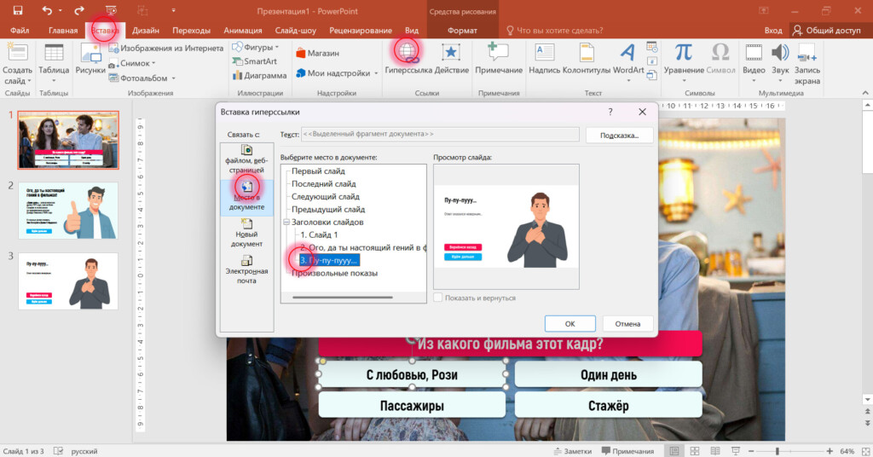Click the Подсказка... button
Image resolution: width=873 pixels, height=457 pixels.
pos(619,135)
